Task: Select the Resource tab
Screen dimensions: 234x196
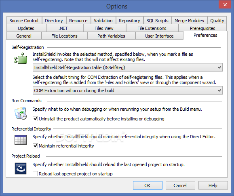Action: [78, 21]
